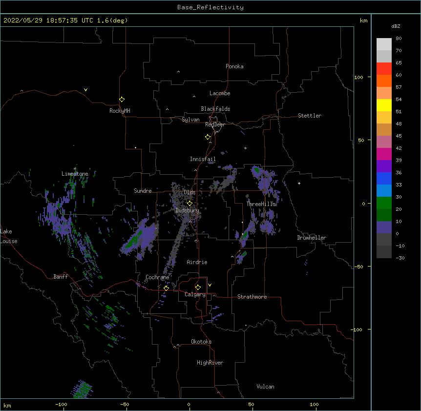
Task: Click the HighRiver label
Action: click(x=210, y=363)
